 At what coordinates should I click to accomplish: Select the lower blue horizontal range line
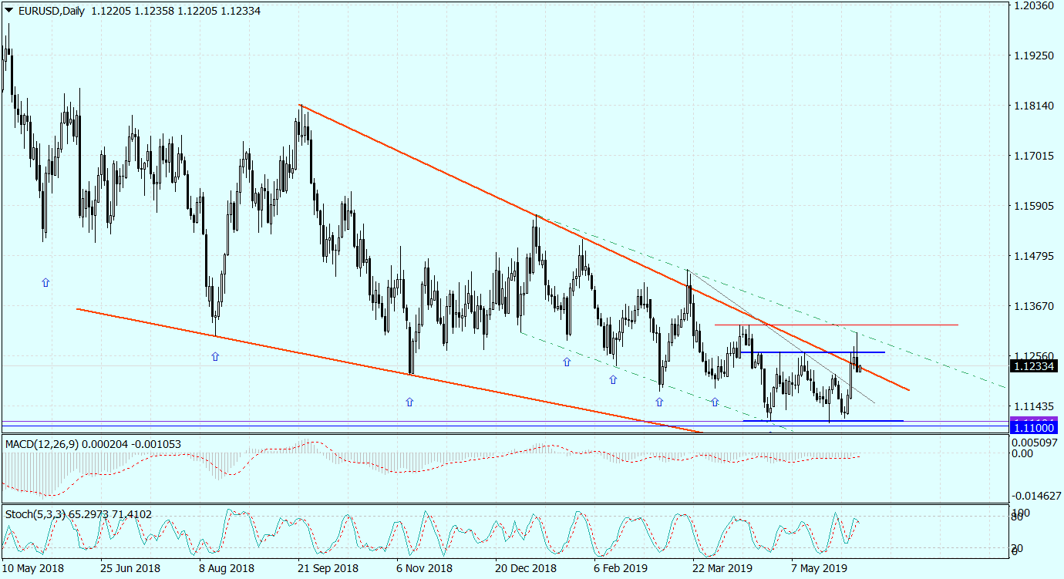pos(822,421)
